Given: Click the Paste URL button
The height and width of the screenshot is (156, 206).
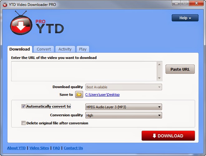Looking at the screenshot, I should coord(180,69).
